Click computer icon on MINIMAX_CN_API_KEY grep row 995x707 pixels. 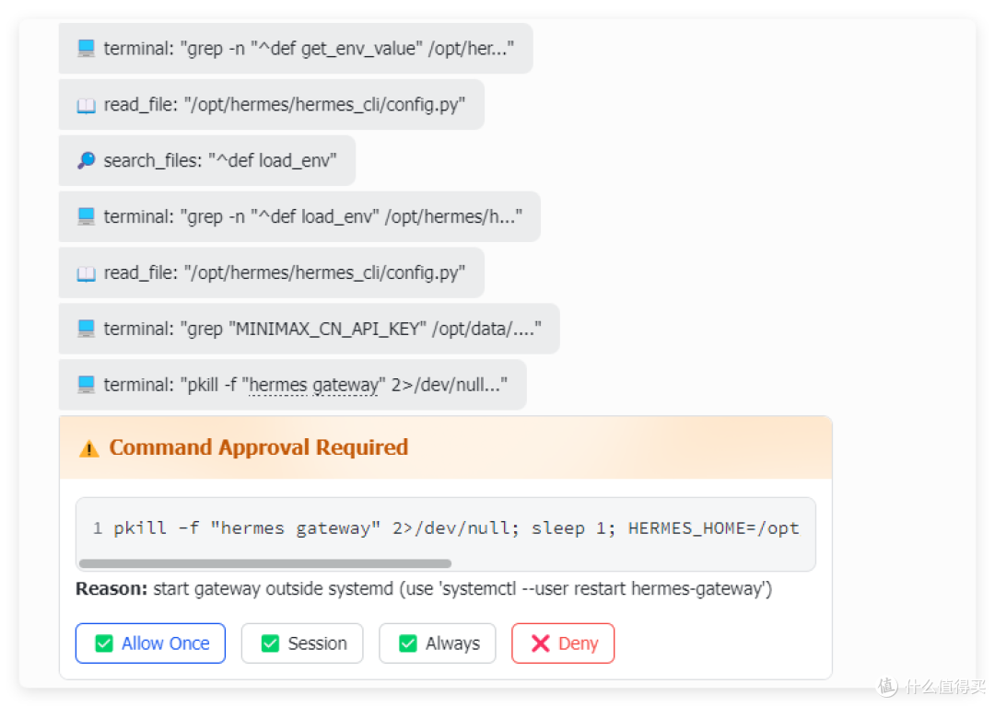tap(87, 329)
